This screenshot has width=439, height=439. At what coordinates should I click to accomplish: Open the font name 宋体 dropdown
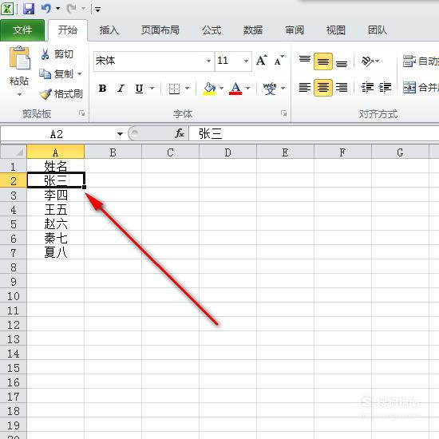pyautogui.click(x=208, y=61)
